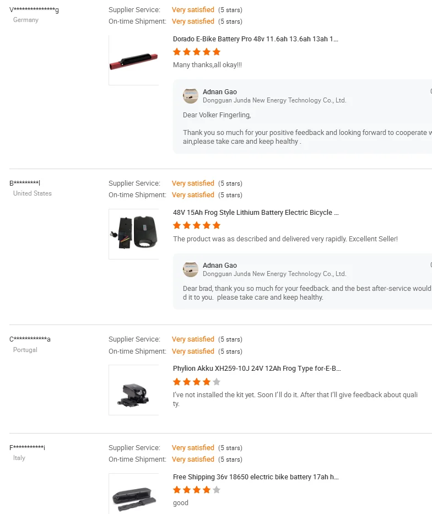Click the reviewer name from Germany

[34, 10]
